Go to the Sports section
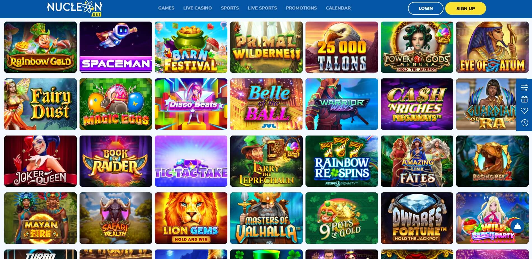532x259 pixels. click(230, 8)
